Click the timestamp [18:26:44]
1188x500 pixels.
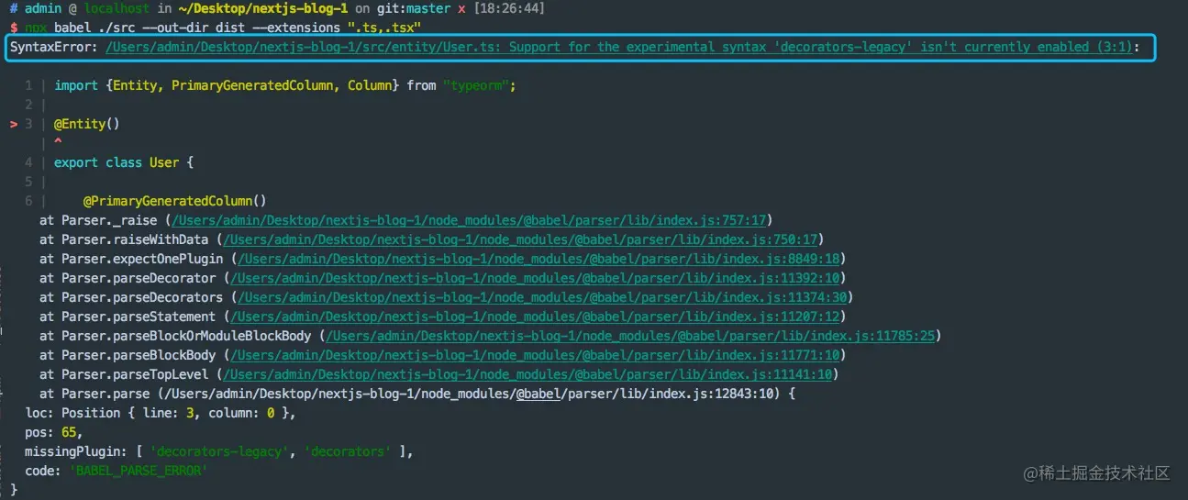coord(509,8)
